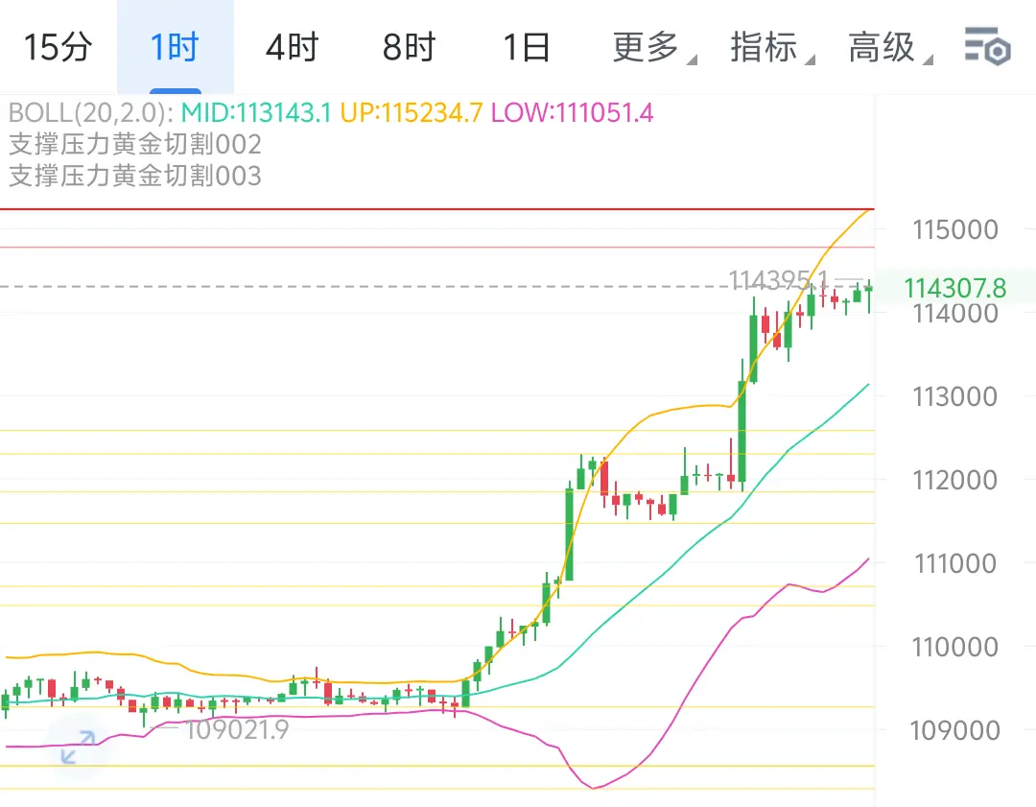Click the high price label 114395.1
This screenshot has width=1036, height=807.
tap(778, 280)
